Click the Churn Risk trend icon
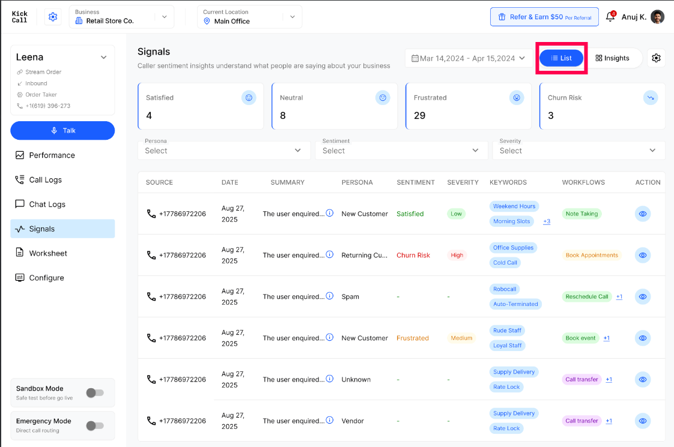 click(651, 98)
